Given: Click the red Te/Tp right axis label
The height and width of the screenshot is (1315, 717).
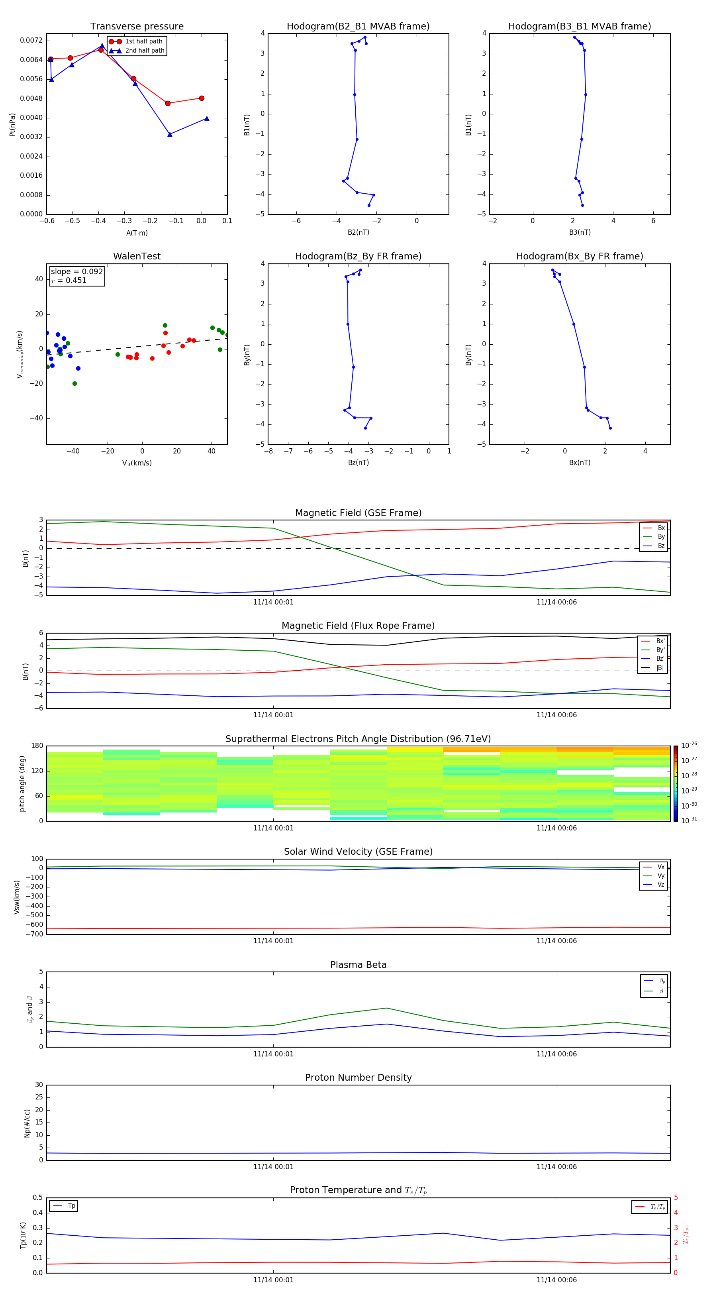Looking at the screenshot, I should point(686,1236).
